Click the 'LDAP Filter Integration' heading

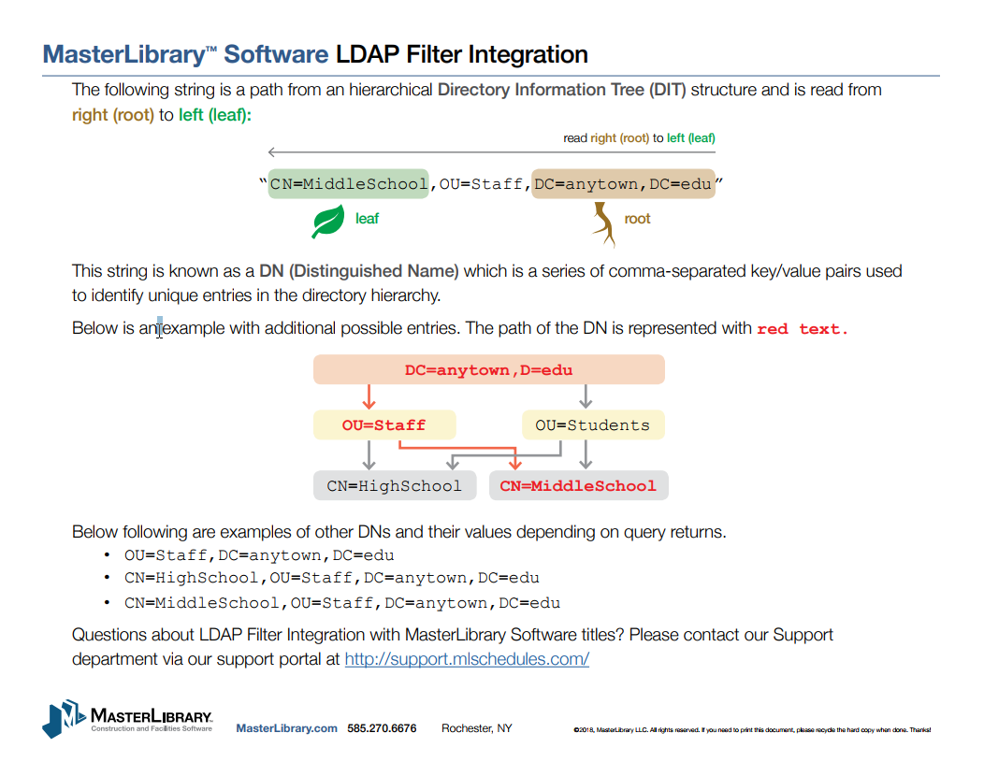[x=462, y=54]
